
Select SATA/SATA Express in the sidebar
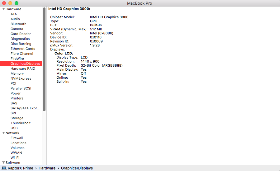(x=25, y=108)
